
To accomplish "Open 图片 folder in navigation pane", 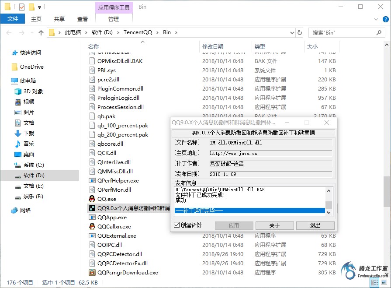I will tap(24, 112).
